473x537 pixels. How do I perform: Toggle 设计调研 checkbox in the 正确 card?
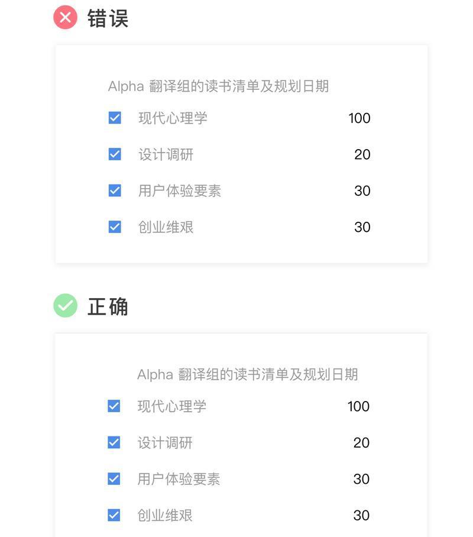tap(114, 442)
